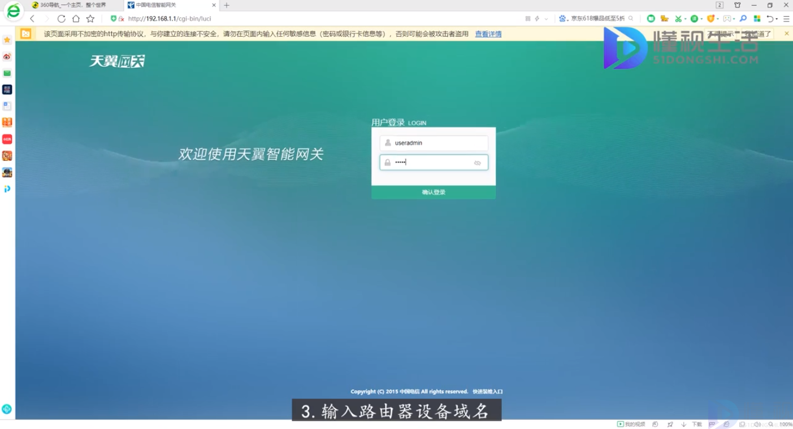This screenshot has width=793, height=429.
Task: Click the insecure lock icon in address bar
Action: click(121, 19)
